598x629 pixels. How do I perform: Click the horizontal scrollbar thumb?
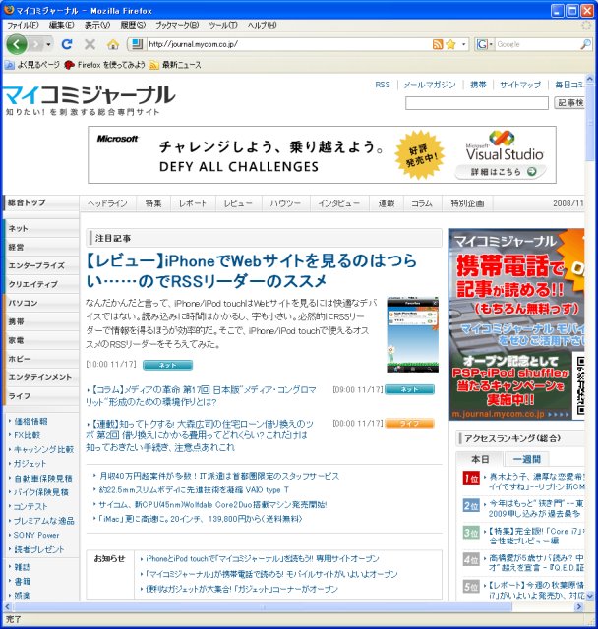tap(264, 607)
